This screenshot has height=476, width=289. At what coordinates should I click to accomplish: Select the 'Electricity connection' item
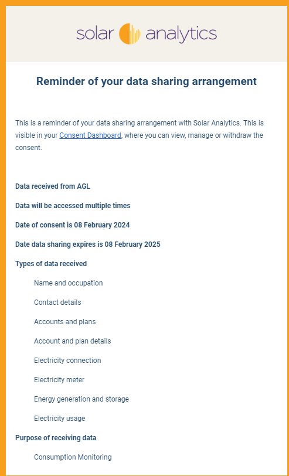[67, 361]
